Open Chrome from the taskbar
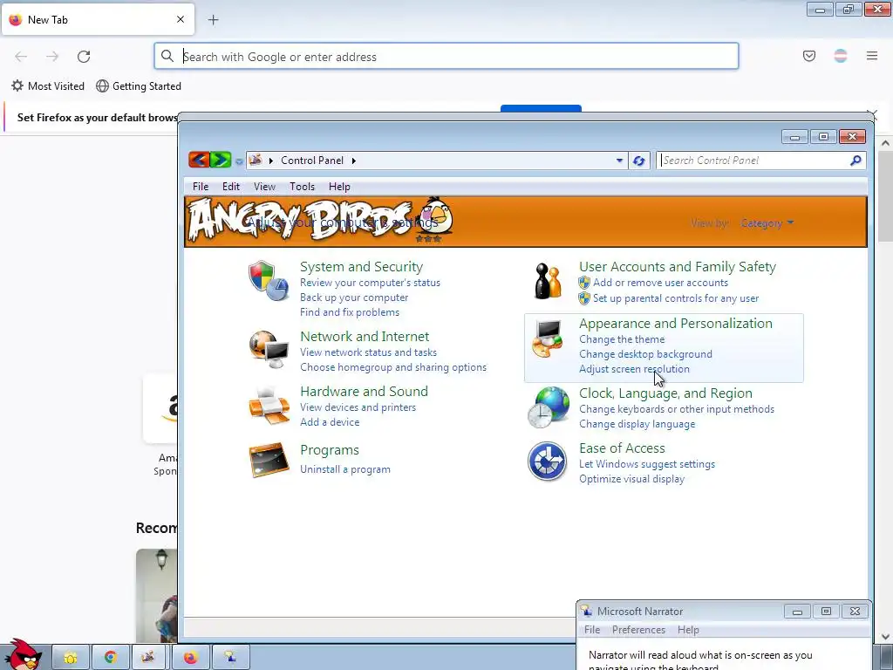 pyautogui.click(x=111, y=657)
